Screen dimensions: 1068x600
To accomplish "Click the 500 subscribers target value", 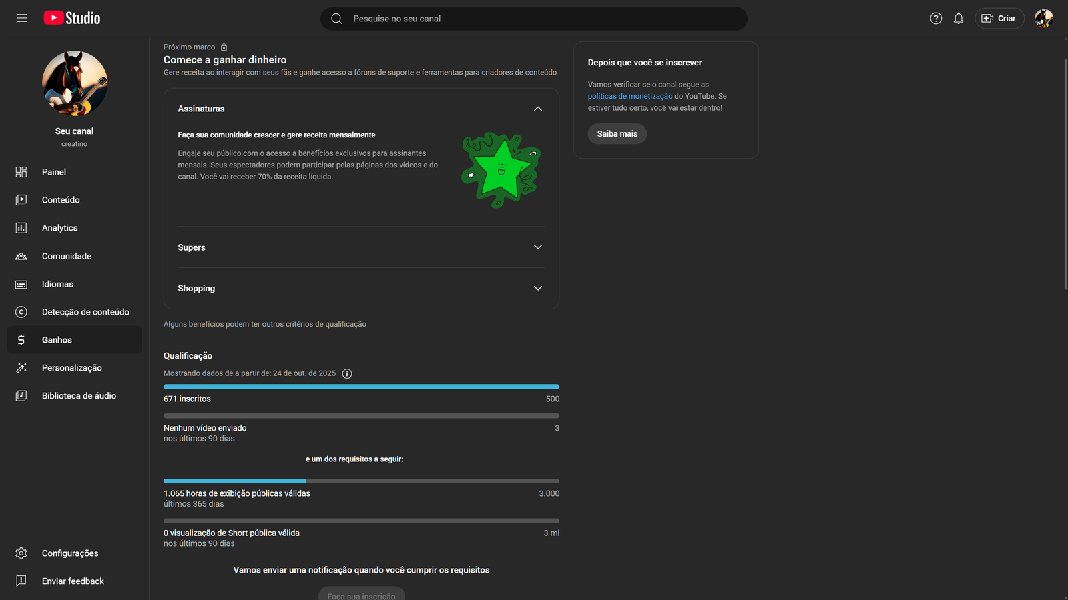I will (x=553, y=399).
